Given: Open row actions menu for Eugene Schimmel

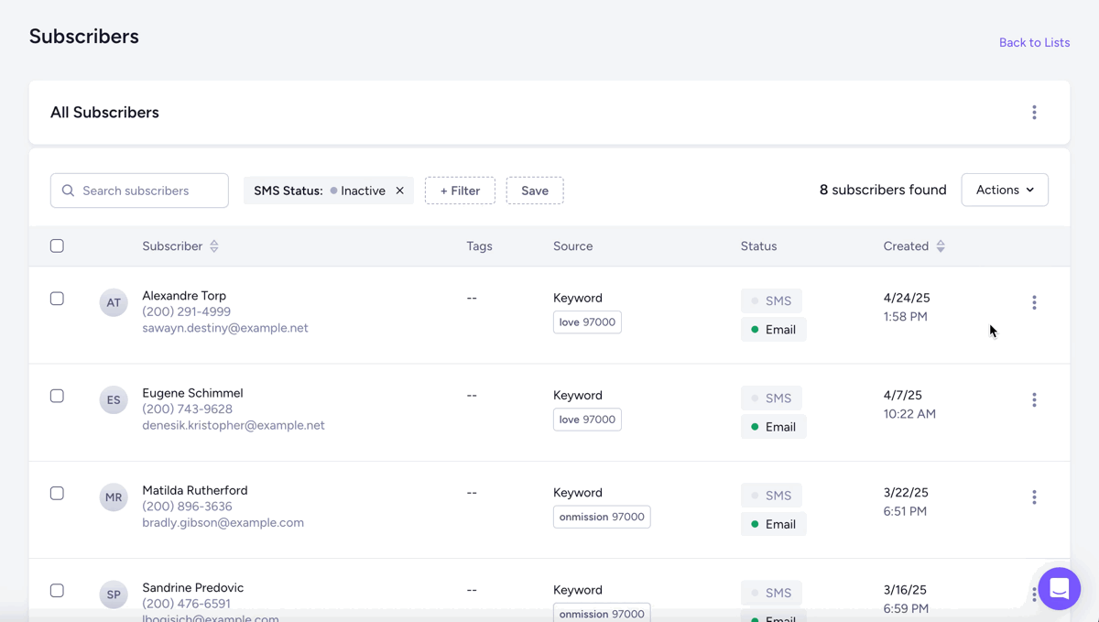Looking at the screenshot, I should tap(1034, 399).
